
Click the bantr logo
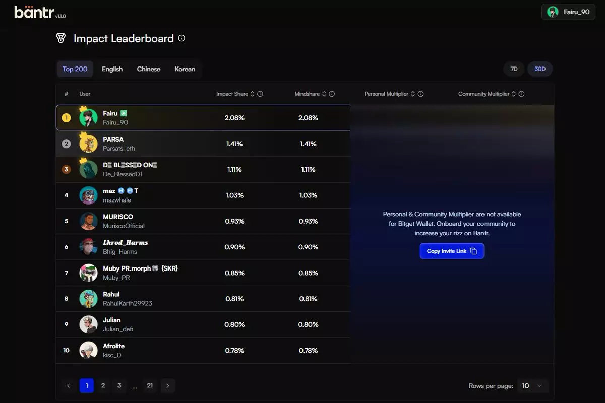pyautogui.click(x=34, y=13)
